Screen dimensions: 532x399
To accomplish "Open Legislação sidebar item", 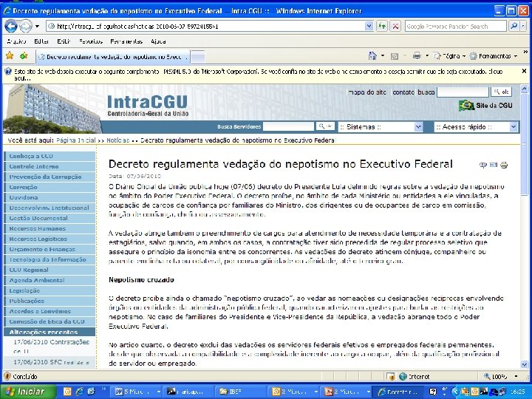I will tap(50, 291).
